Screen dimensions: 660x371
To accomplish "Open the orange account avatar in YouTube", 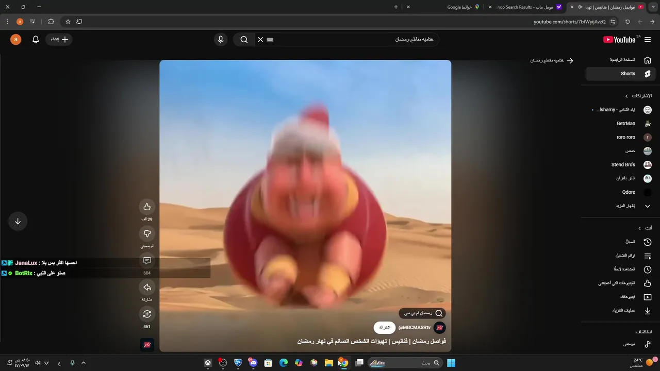I will click(16, 40).
